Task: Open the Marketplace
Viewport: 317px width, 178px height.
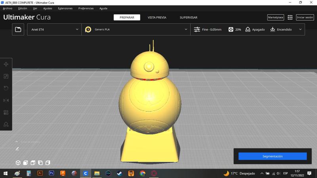Action: tap(275, 17)
